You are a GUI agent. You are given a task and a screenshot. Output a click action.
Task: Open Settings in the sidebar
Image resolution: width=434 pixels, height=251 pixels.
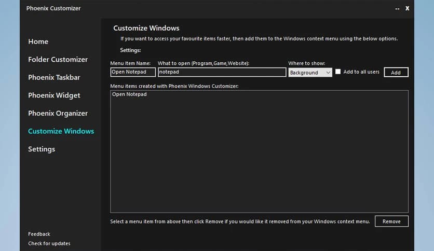(42, 149)
